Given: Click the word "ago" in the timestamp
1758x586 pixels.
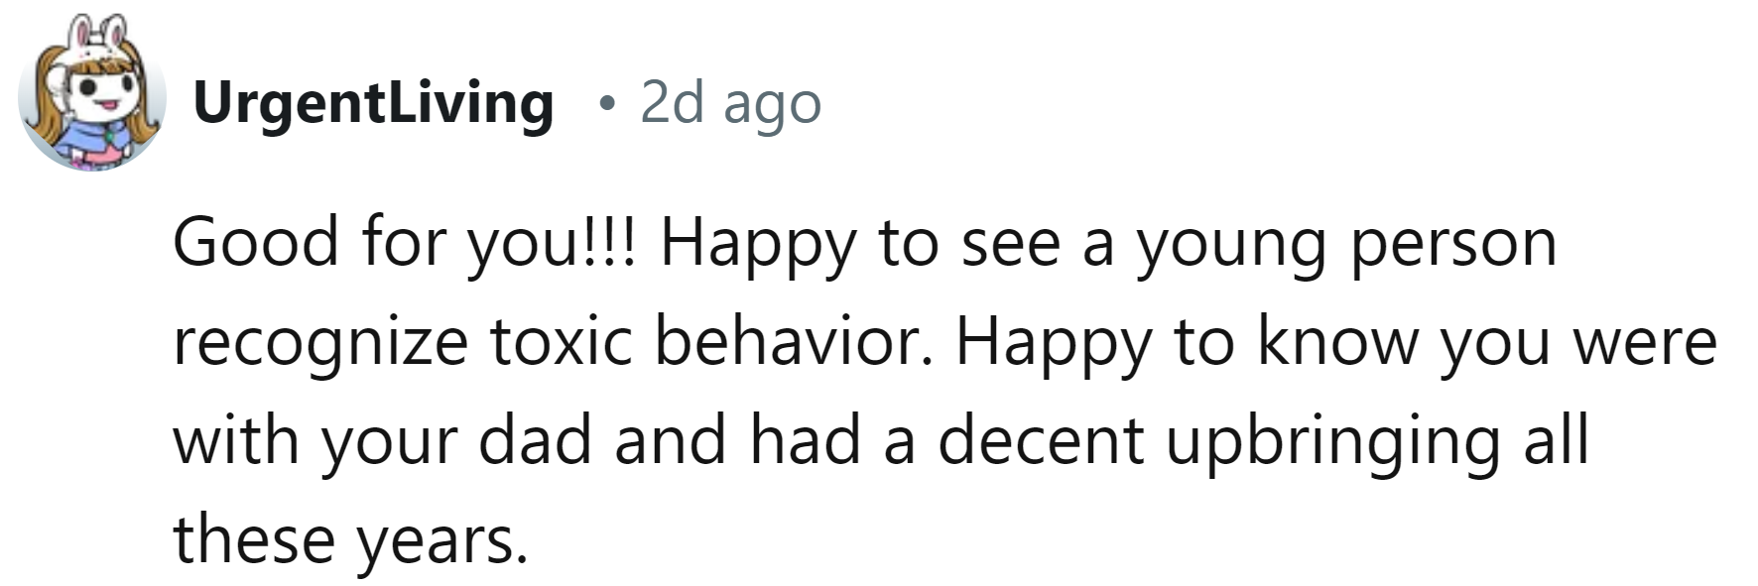Looking at the screenshot, I should click(x=772, y=104).
